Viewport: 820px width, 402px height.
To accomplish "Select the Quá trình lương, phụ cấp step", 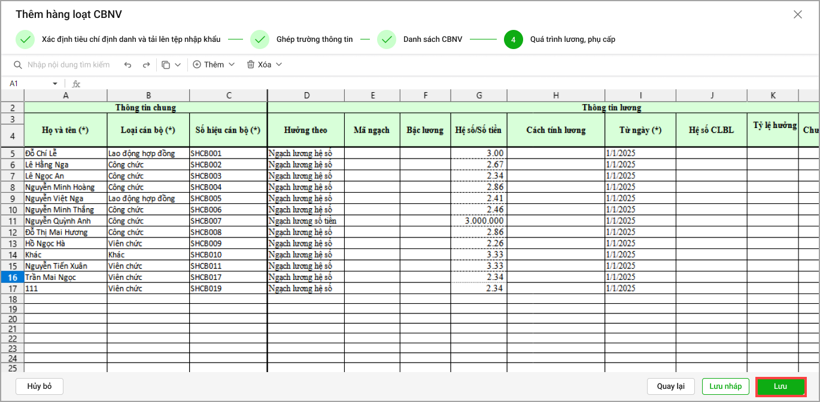I will click(572, 39).
